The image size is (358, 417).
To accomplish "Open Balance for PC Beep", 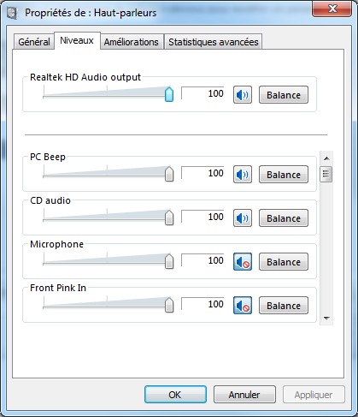I will pos(284,175).
